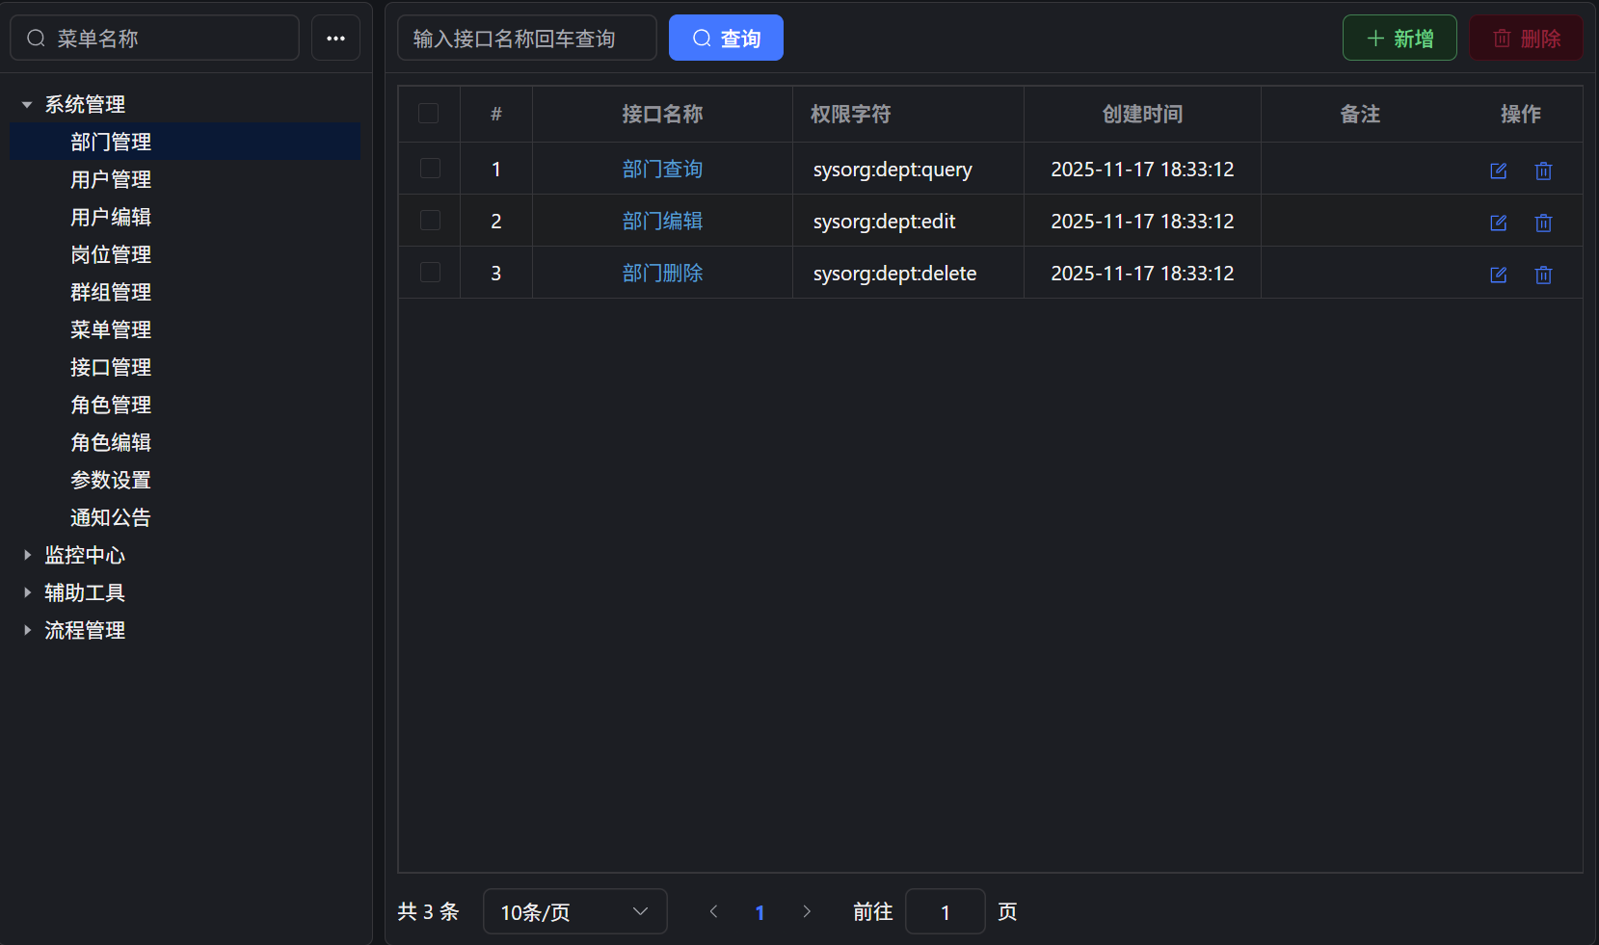The width and height of the screenshot is (1599, 945).
Task: Click edit icon for 部门编辑 row
Action: pos(1498,223)
